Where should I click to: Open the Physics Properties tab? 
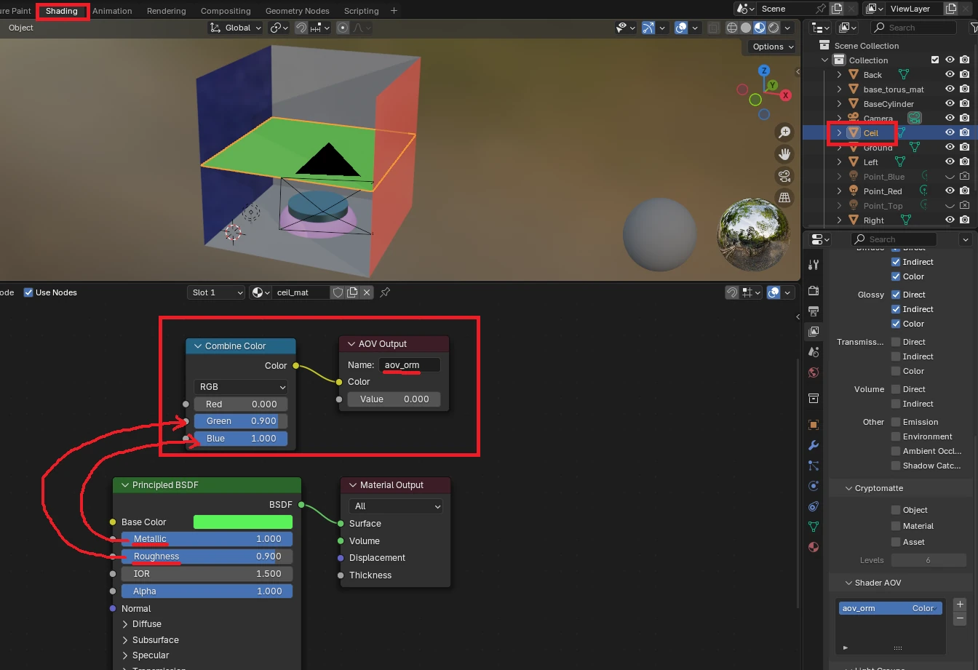click(813, 485)
